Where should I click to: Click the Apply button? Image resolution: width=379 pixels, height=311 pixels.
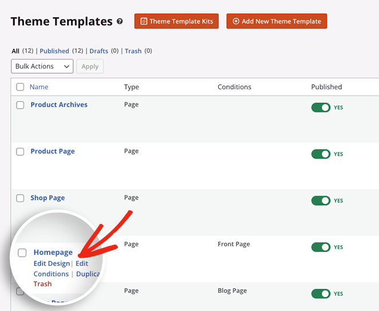click(90, 66)
